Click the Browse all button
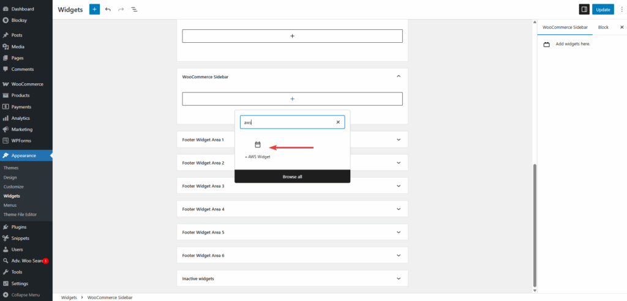 pos(292,176)
